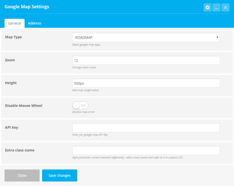
Task: Focus the API Key input field
Action: tap(146, 128)
